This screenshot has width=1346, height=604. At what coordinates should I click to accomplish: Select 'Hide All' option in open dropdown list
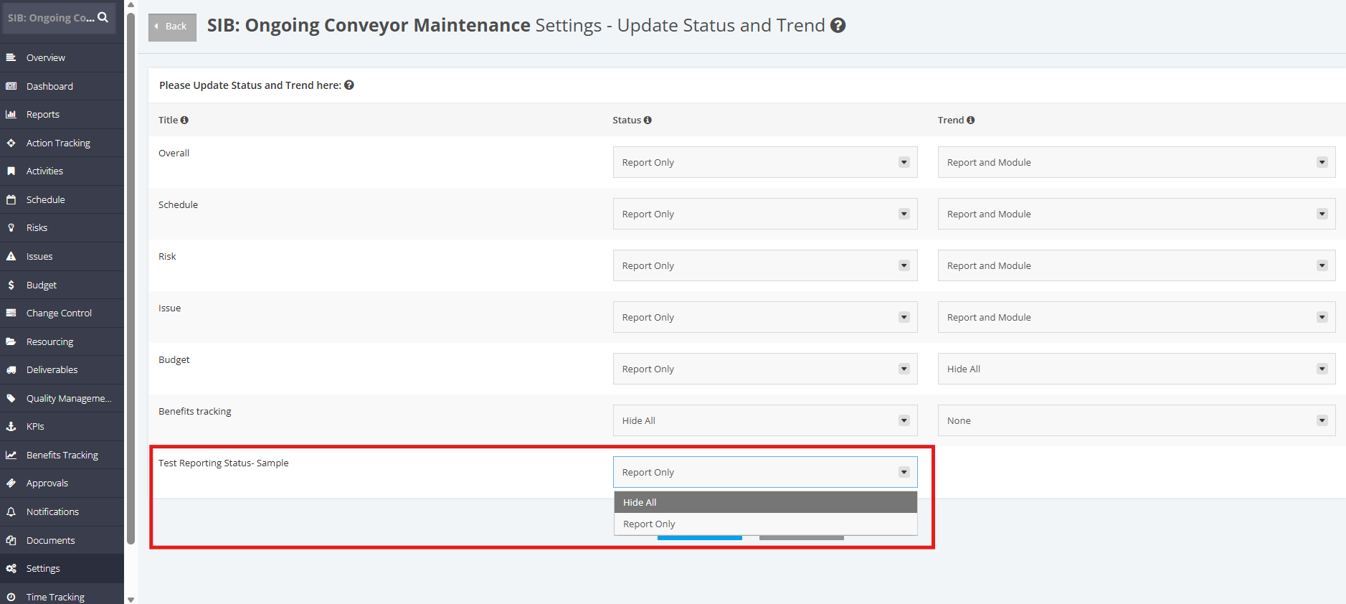(x=765, y=502)
